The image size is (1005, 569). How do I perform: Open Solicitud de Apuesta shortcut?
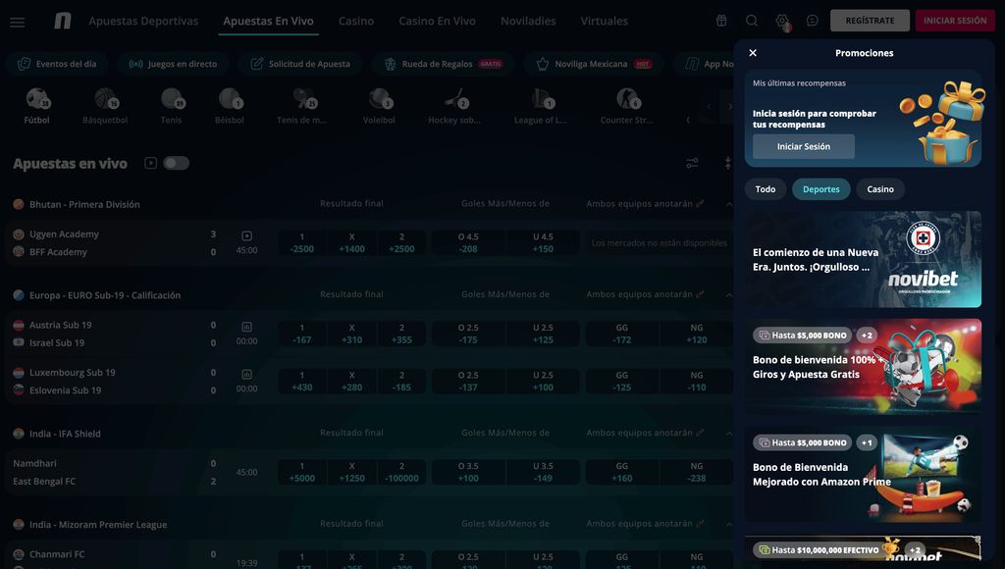click(x=300, y=64)
